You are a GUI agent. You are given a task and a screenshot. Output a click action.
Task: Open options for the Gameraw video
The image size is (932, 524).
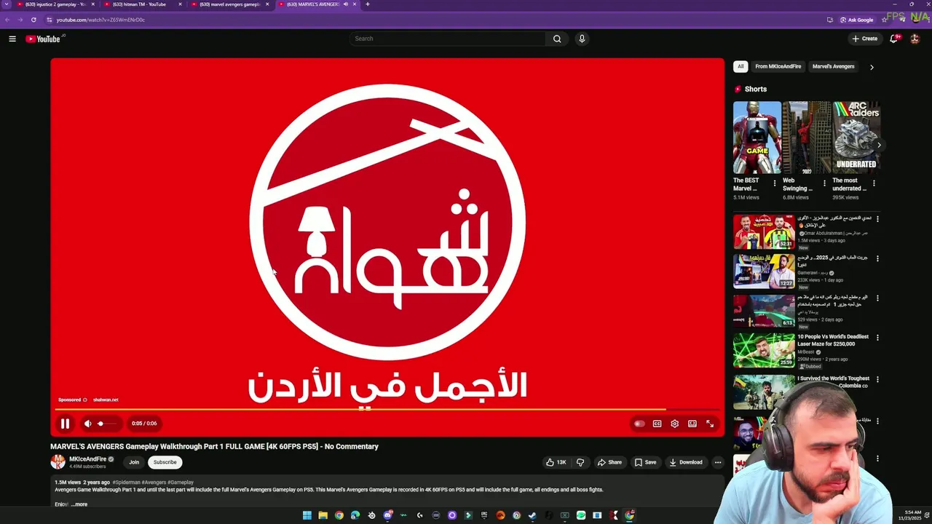click(x=877, y=258)
